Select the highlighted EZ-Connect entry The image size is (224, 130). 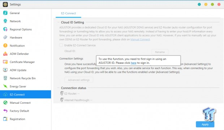[x=25, y=94]
